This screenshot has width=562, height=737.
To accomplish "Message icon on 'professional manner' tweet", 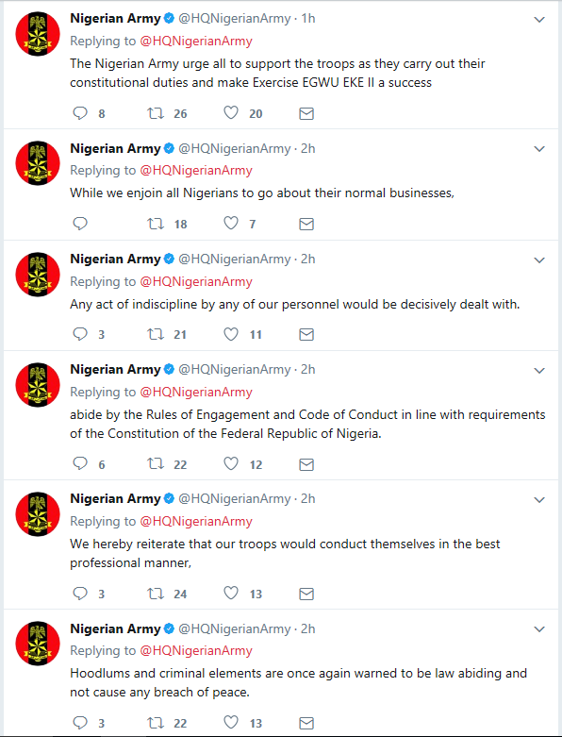I will (306, 594).
